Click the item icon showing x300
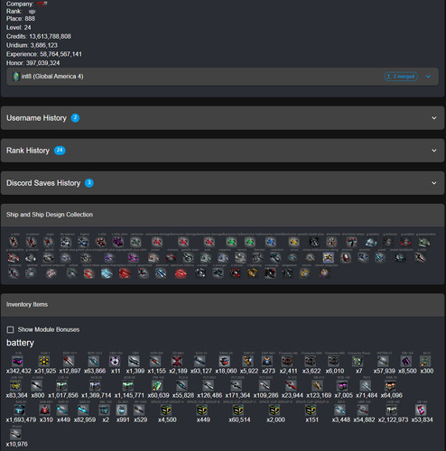 point(425,361)
